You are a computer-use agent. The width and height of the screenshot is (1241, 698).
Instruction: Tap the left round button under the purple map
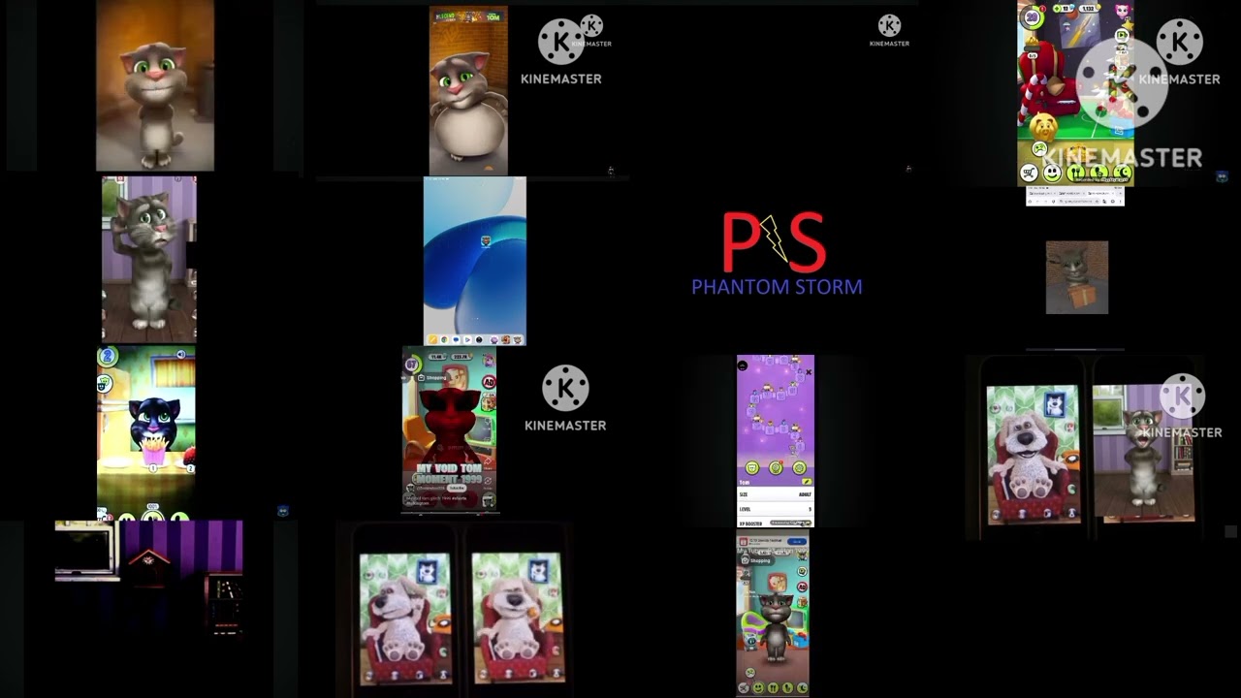pyautogui.click(x=751, y=468)
